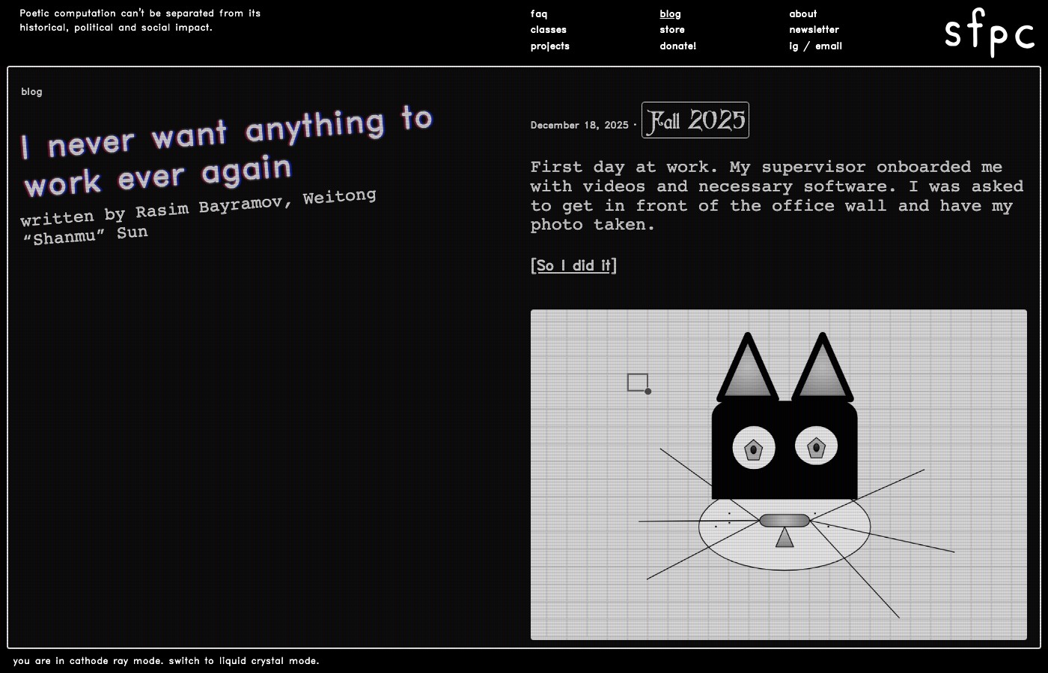The width and height of the screenshot is (1048, 673).
Task: Visit the store page
Action: click(671, 30)
